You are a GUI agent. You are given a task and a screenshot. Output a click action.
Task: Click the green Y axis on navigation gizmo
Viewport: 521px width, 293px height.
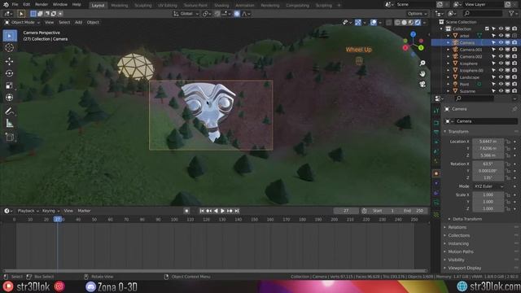[x=421, y=48]
